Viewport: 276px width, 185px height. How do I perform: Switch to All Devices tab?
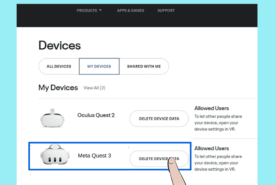[x=59, y=66]
